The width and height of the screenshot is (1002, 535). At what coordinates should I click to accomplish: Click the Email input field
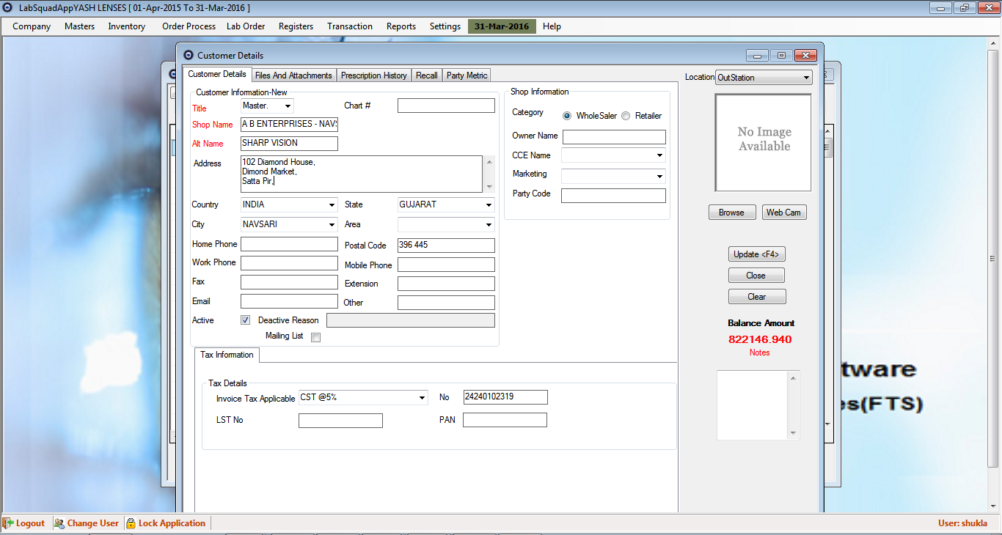tap(289, 301)
